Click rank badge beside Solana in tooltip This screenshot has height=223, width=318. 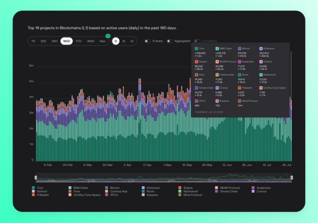click(x=196, y=62)
